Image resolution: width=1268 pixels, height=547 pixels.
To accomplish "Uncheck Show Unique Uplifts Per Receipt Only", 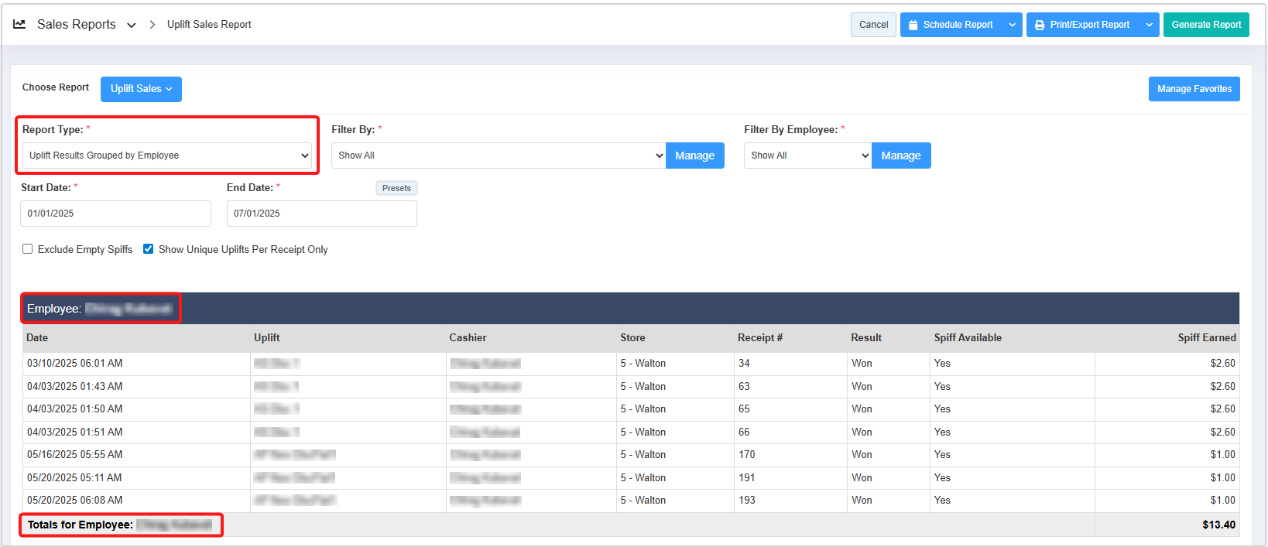I will [149, 249].
